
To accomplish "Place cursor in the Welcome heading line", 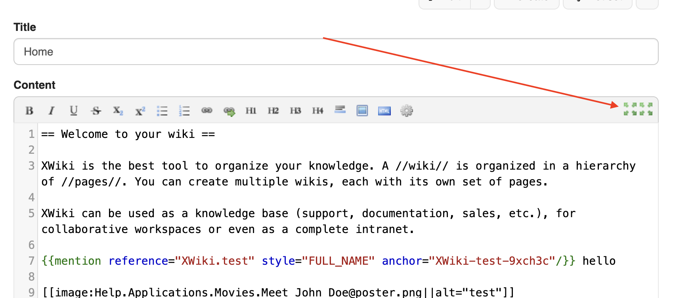I will 128,134.
